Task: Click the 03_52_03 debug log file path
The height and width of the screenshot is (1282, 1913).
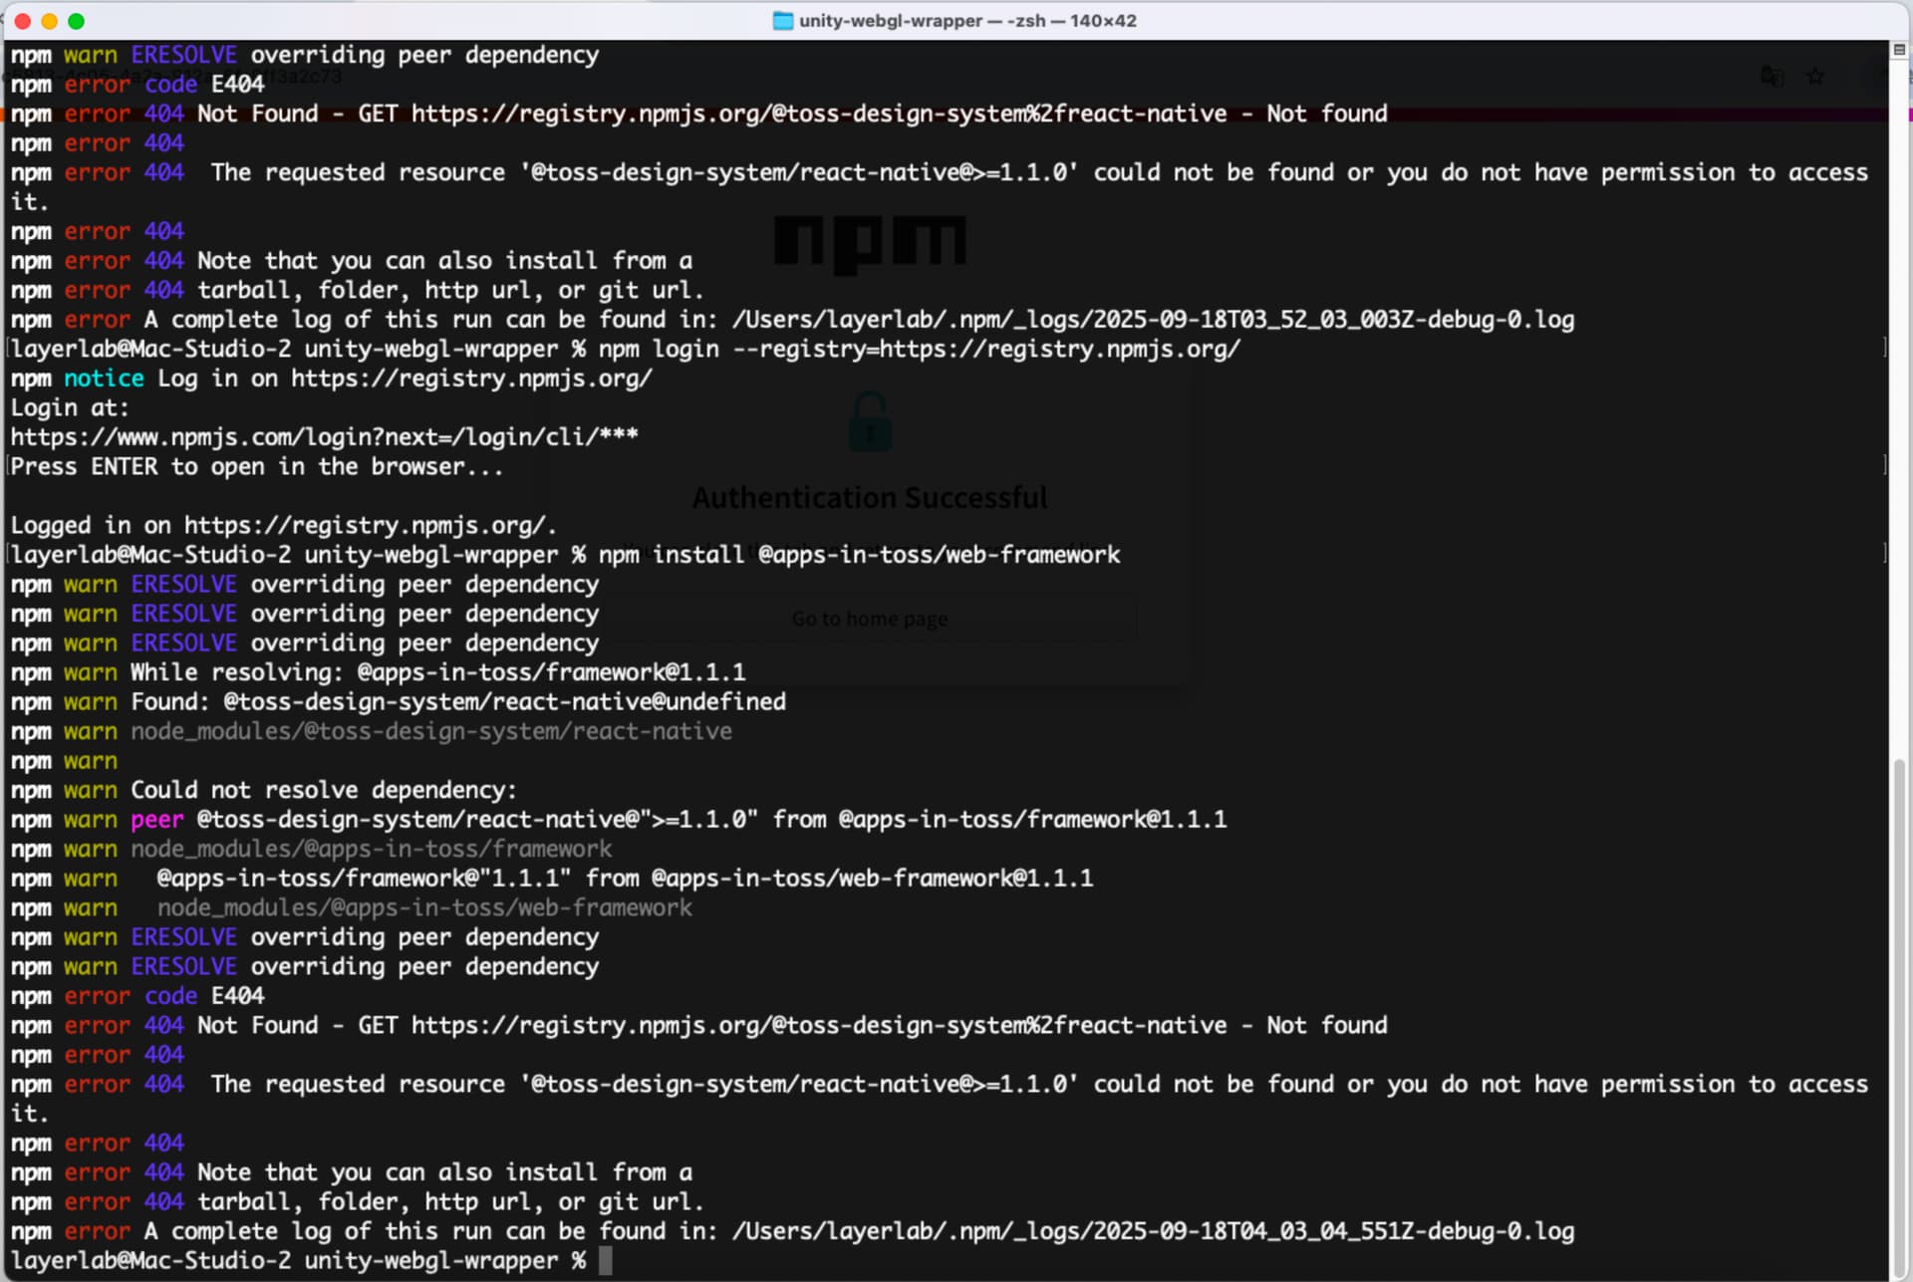Action: point(1153,320)
